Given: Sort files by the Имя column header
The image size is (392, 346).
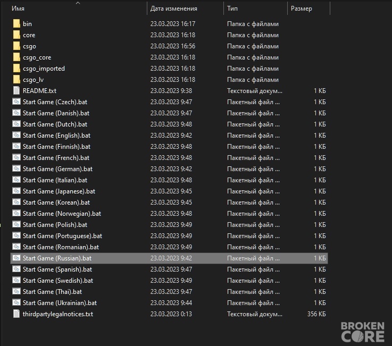Looking at the screenshot, I should coord(18,9).
